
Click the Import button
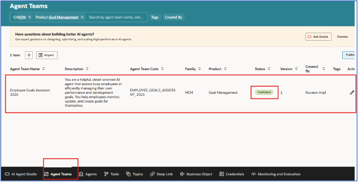coord(46,55)
